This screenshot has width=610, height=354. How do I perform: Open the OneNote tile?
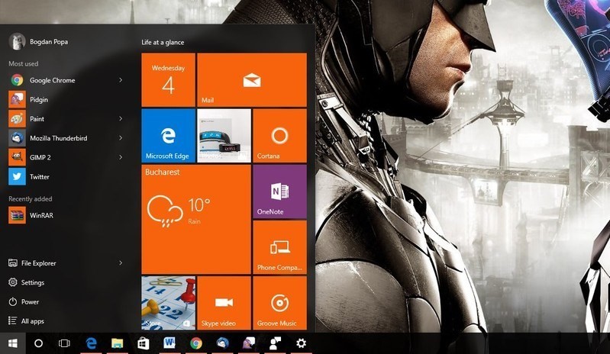279,191
